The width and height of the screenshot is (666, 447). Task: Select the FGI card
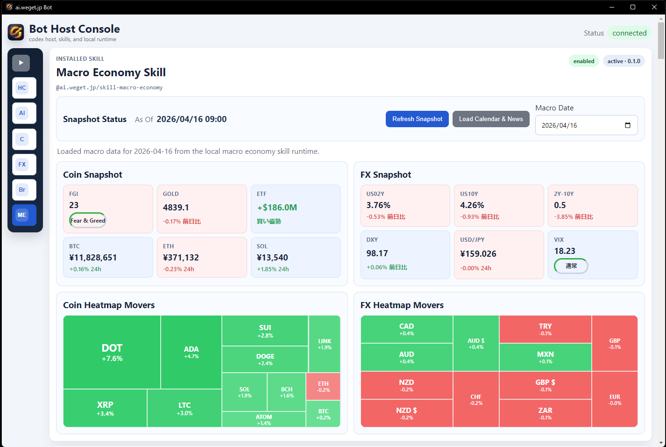coord(108,209)
